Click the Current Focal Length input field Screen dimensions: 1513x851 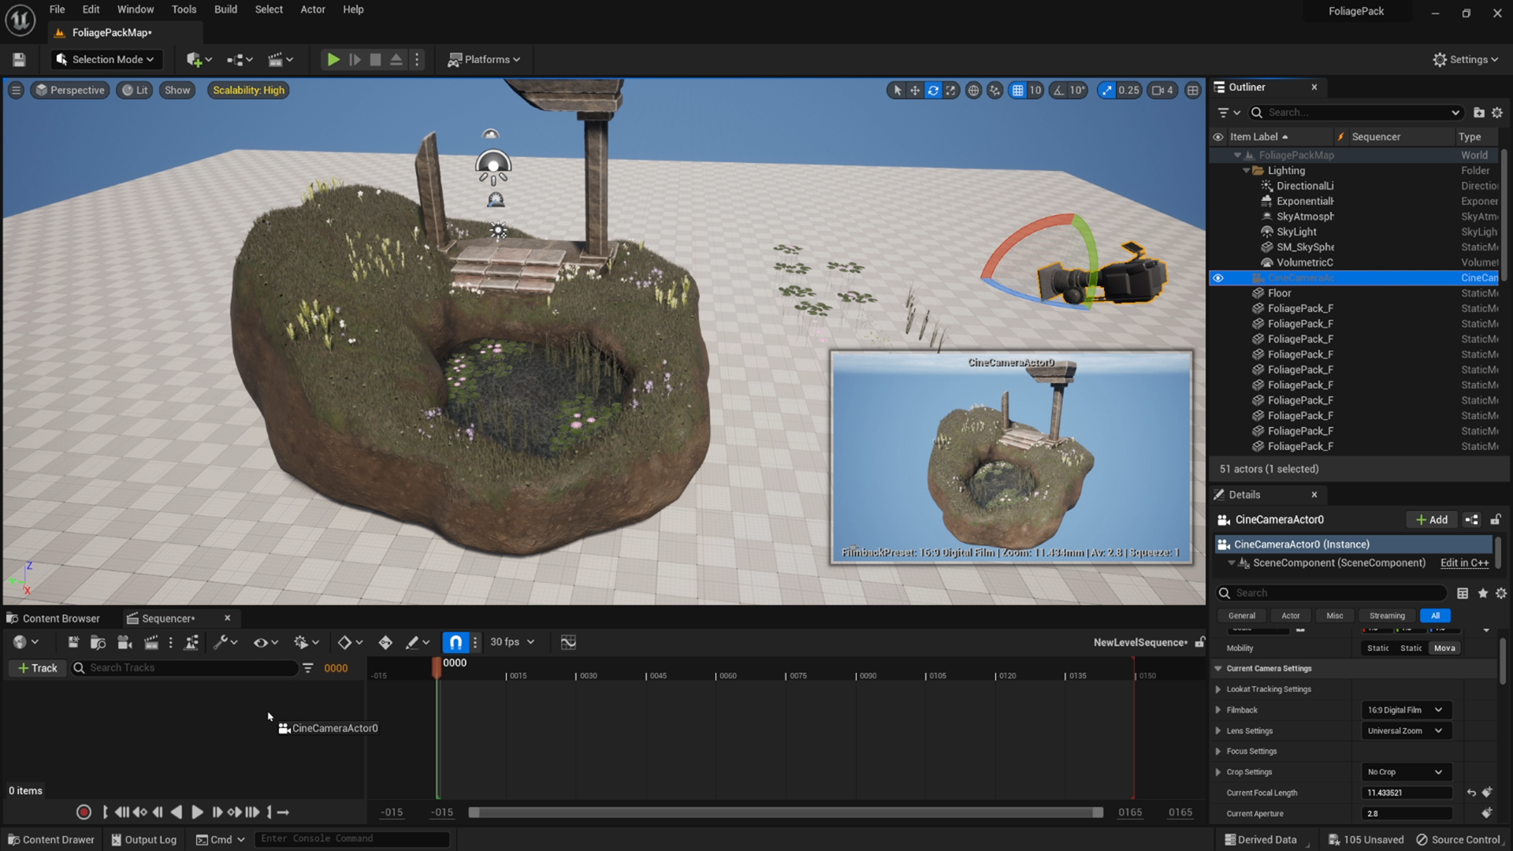click(x=1405, y=793)
